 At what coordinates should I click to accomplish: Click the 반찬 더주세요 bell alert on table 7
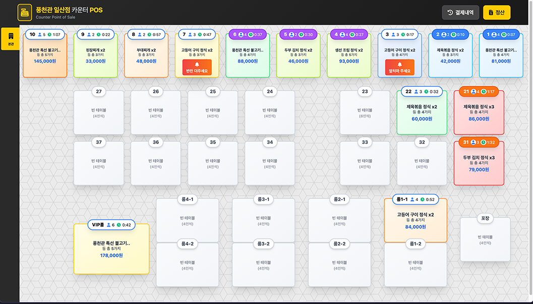click(x=197, y=67)
